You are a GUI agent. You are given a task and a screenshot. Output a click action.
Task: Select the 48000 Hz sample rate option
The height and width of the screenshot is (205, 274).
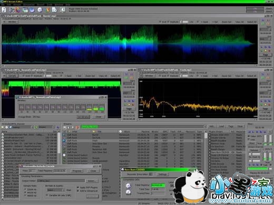(25, 196)
